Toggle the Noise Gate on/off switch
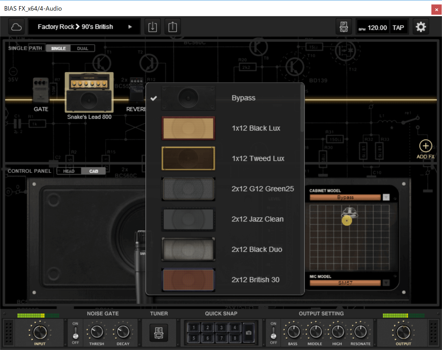The width and height of the screenshot is (442, 350). [75, 333]
